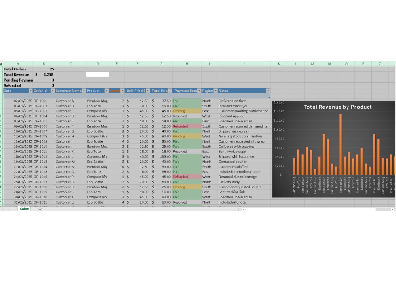Select column P header

click(363, 64)
